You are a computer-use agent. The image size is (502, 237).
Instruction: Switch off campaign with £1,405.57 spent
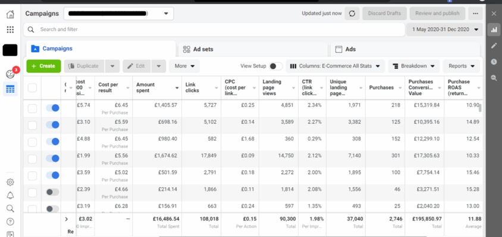tap(52, 108)
